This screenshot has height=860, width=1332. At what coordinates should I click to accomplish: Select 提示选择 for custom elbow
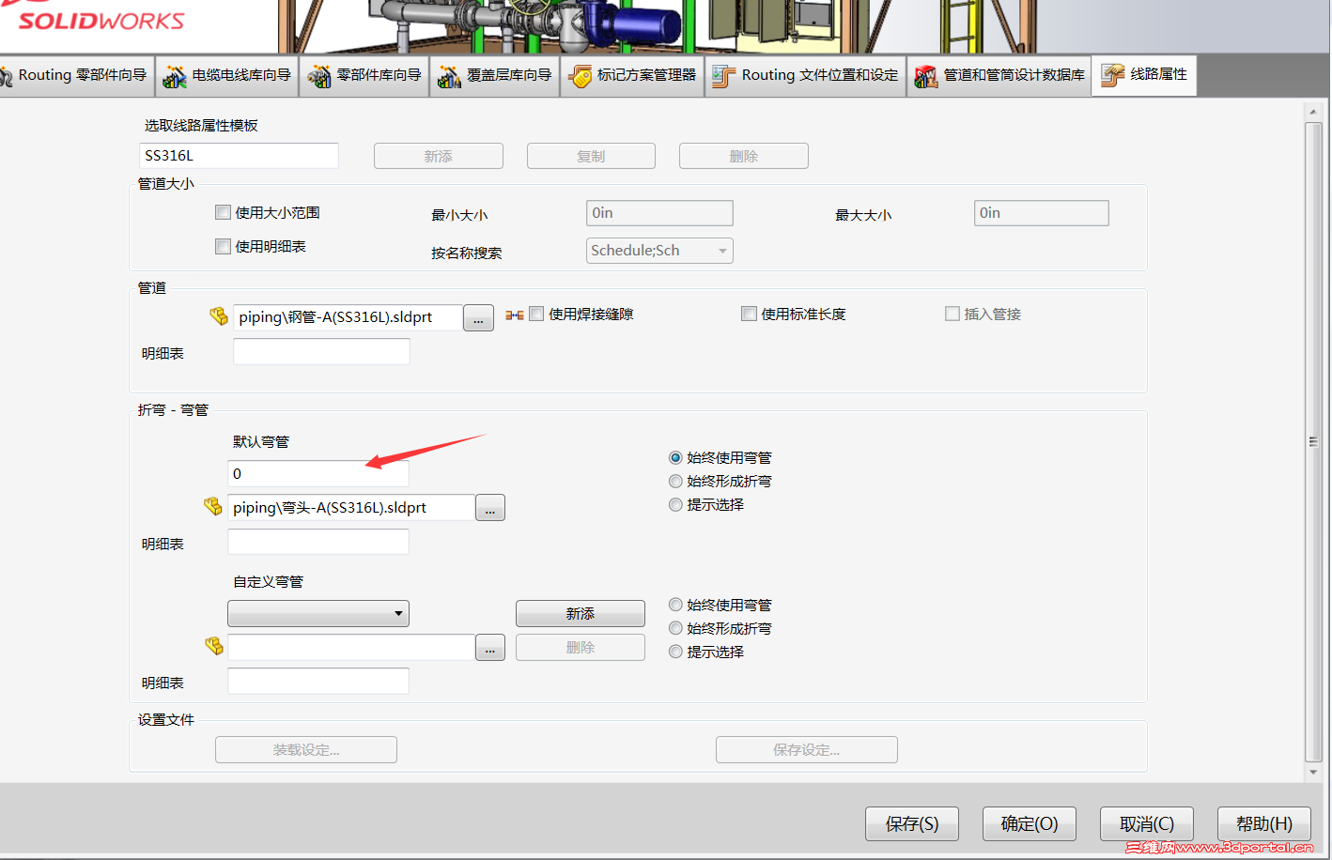(675, 652)
